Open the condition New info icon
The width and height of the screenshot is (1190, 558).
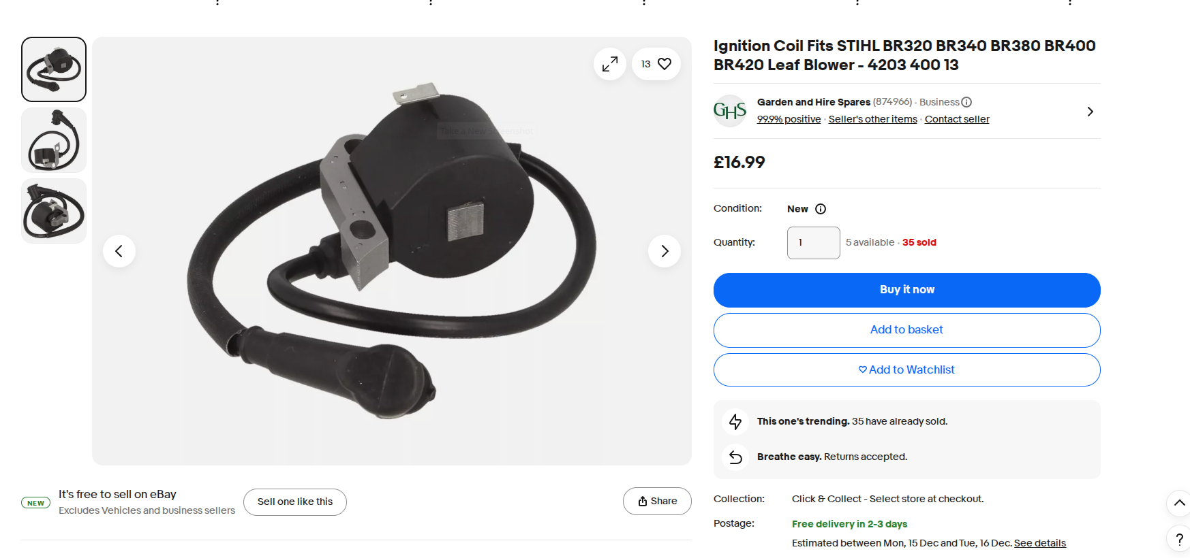click(x=821, y=209)
